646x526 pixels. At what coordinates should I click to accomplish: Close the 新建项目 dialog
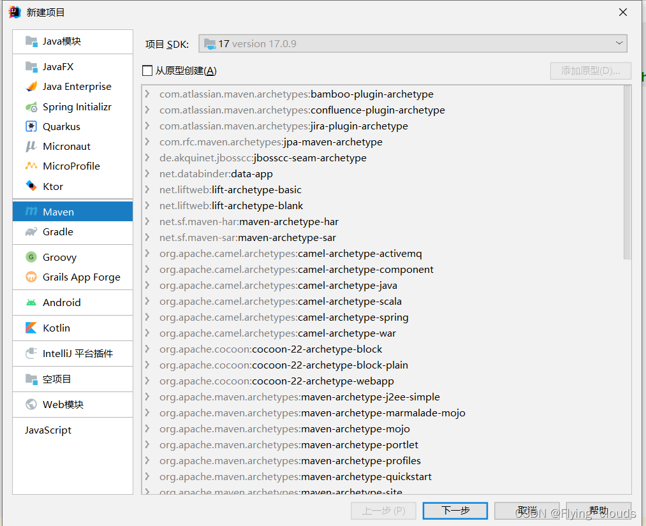[x=623, y=12]
